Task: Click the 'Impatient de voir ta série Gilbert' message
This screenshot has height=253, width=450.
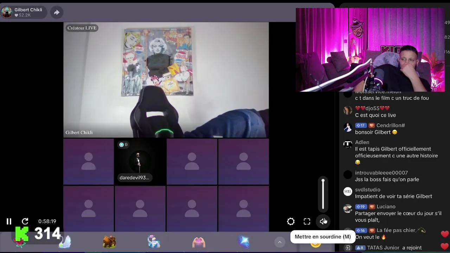Action: click(393, 196)
